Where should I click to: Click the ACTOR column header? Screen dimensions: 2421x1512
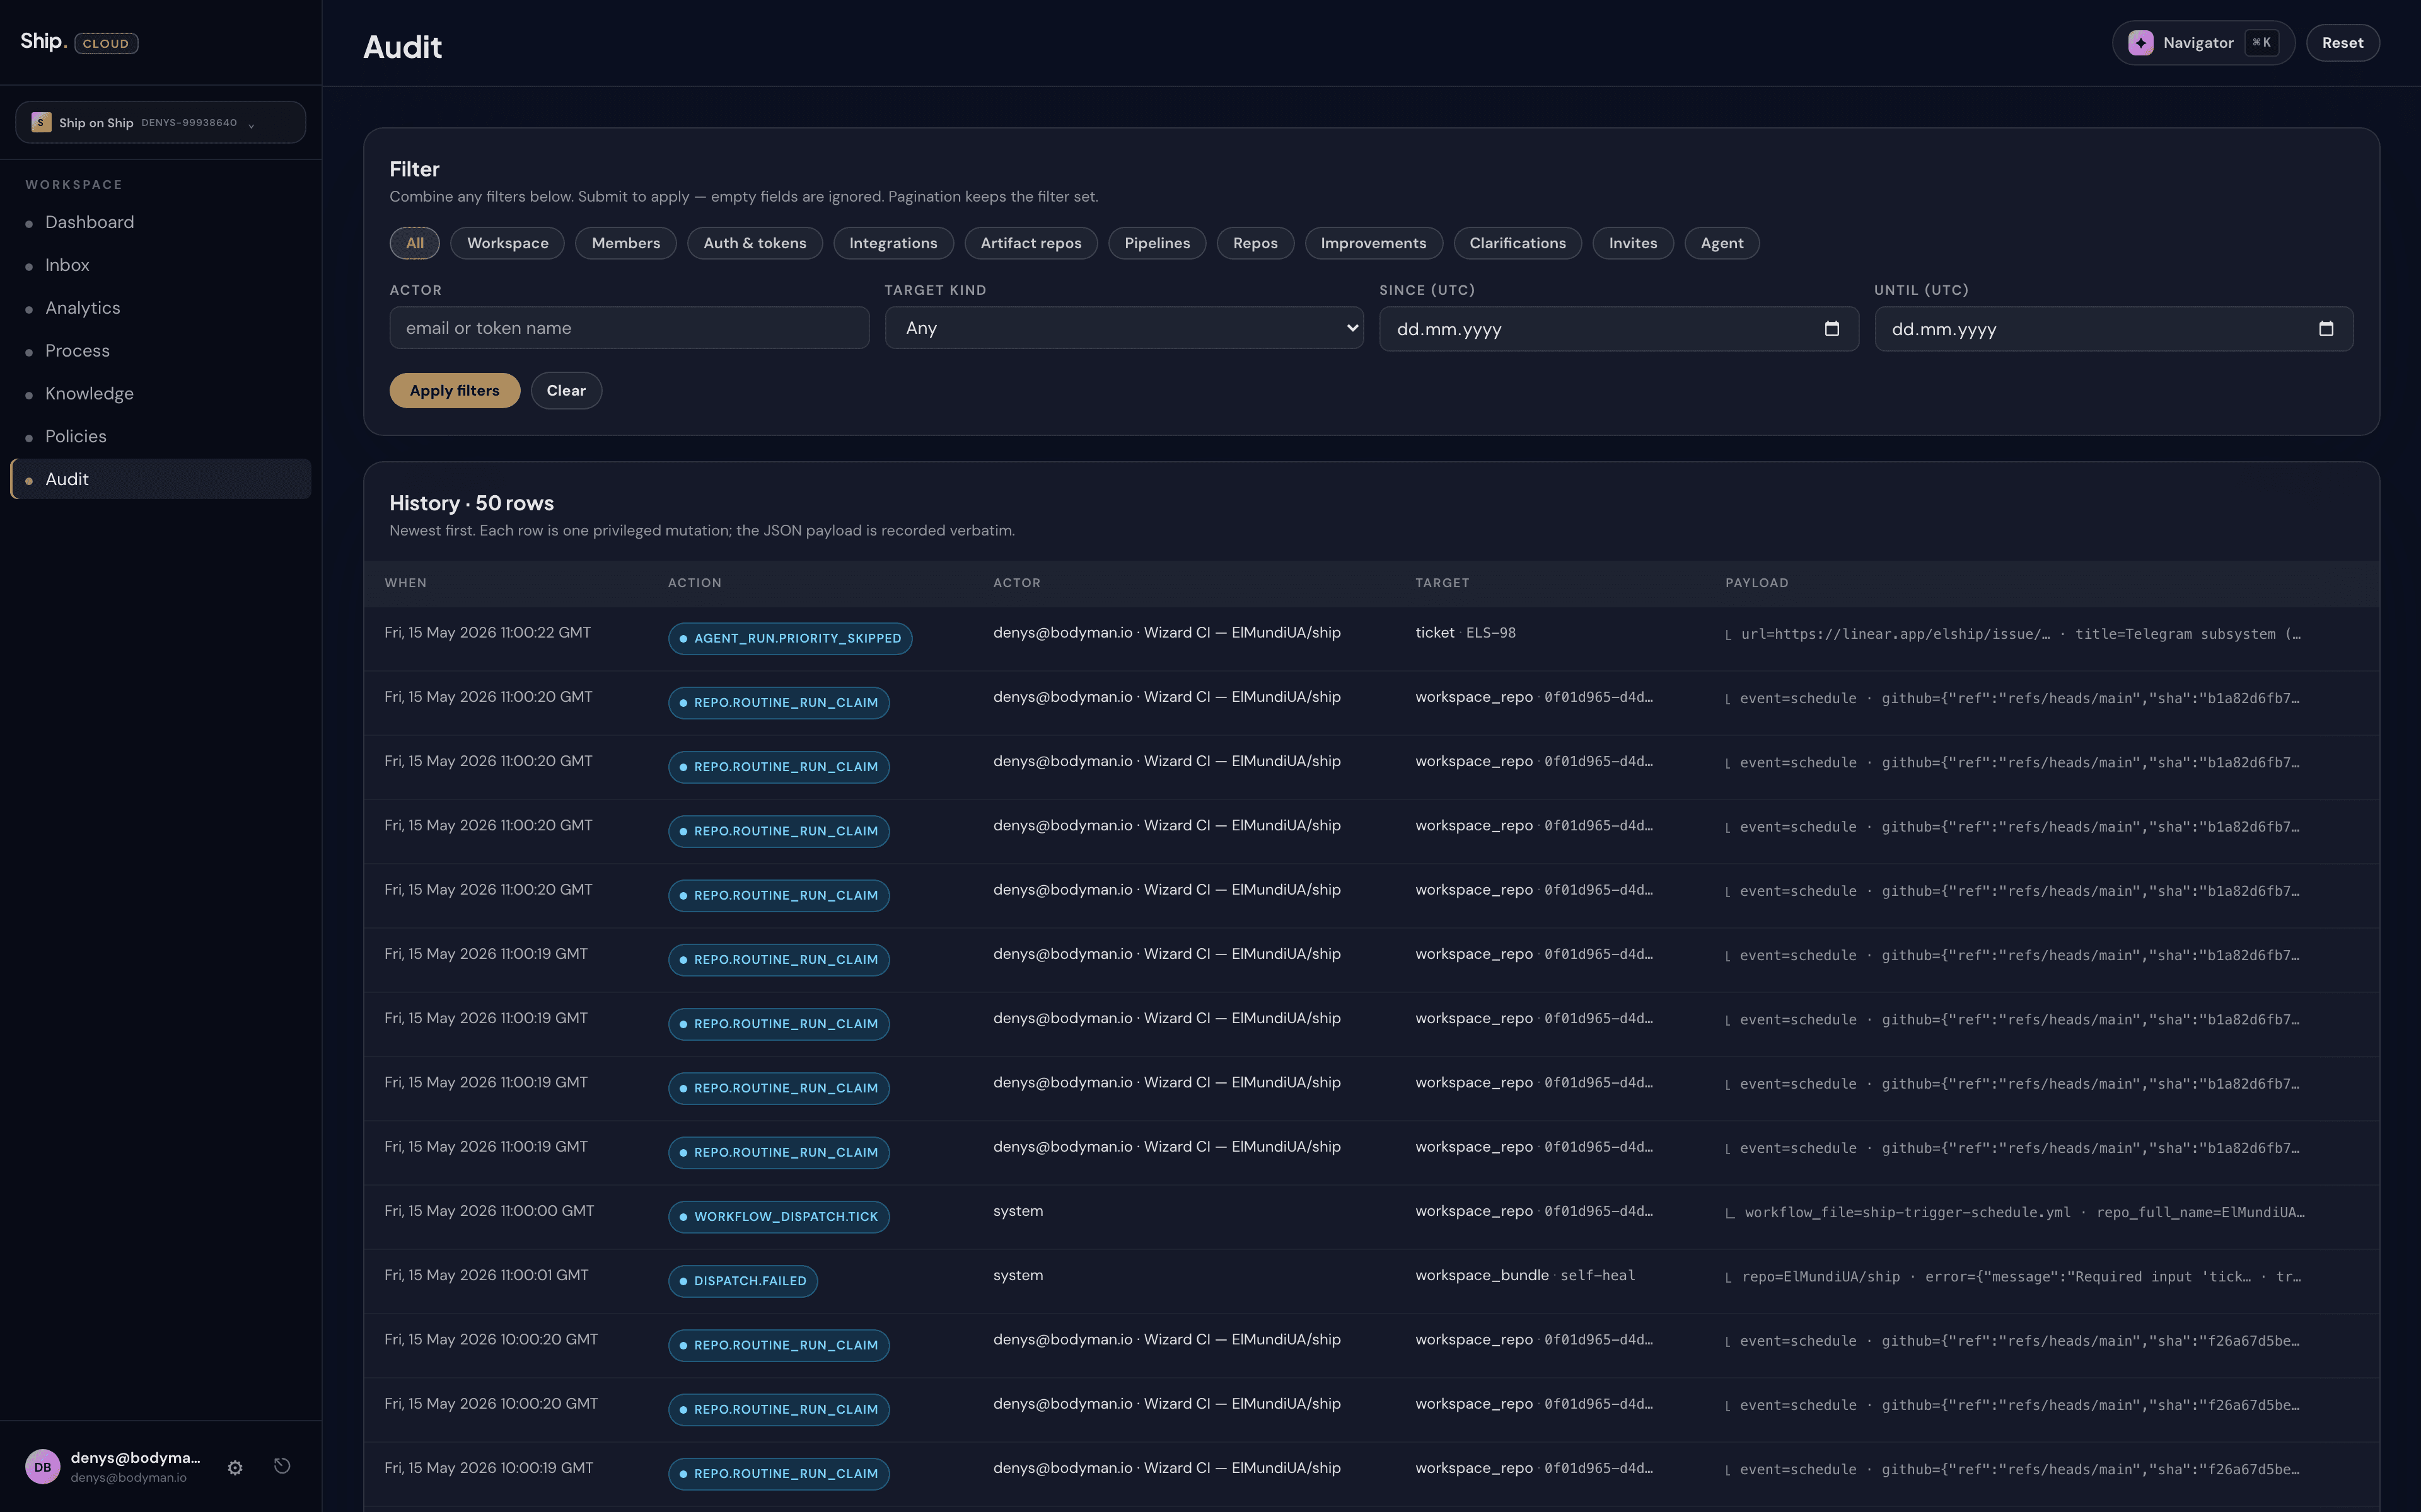tap(1016, 583)
